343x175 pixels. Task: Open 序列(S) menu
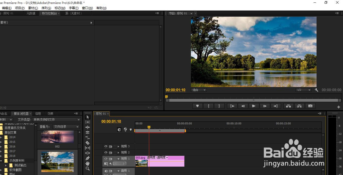pos(46,8)
